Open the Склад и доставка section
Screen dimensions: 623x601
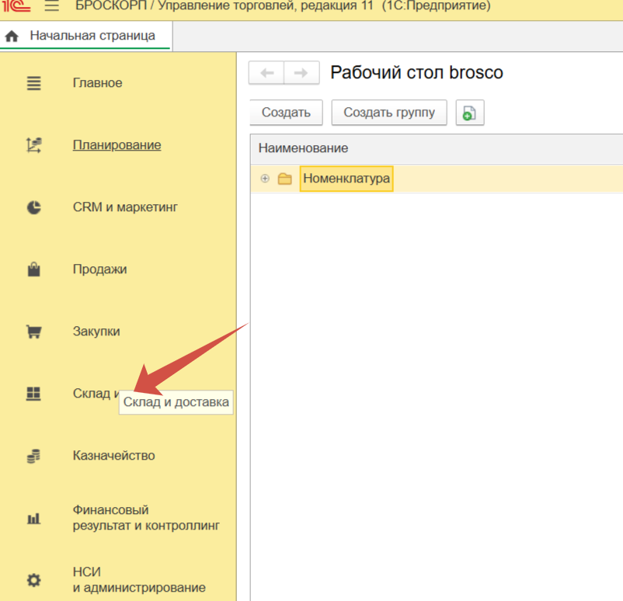click(x=96, y=393)
